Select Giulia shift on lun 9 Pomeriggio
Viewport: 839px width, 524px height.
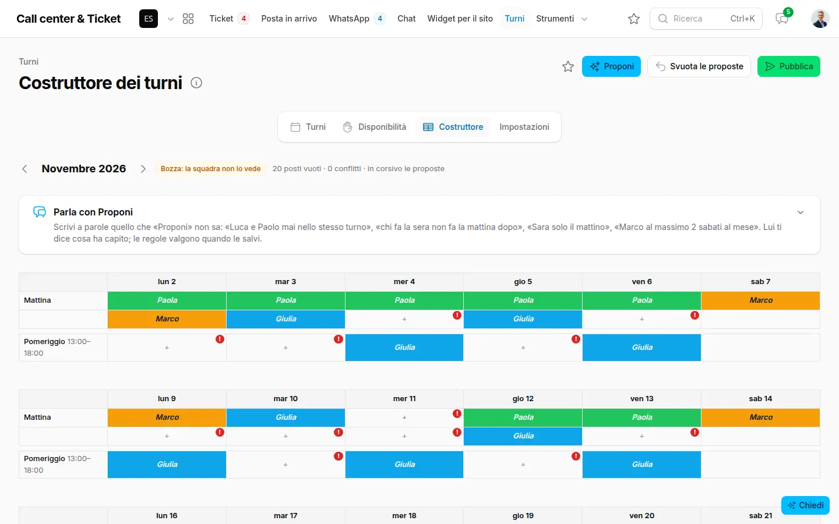(167, 465)
